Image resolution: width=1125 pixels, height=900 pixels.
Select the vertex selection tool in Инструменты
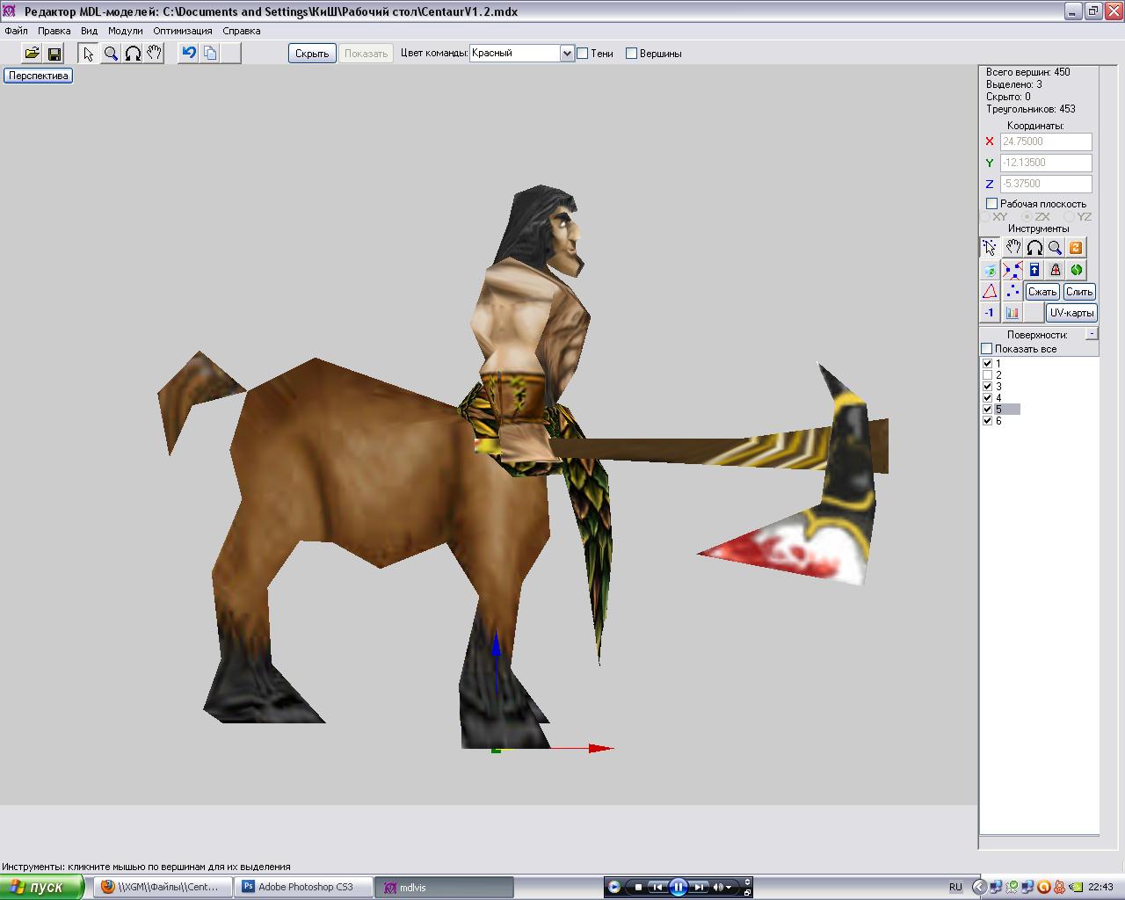pyautogui.click(x=991, y=248)
